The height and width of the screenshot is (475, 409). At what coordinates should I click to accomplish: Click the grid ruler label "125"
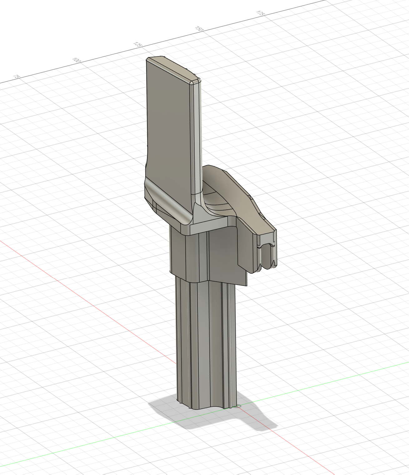(x=138, y=45)
